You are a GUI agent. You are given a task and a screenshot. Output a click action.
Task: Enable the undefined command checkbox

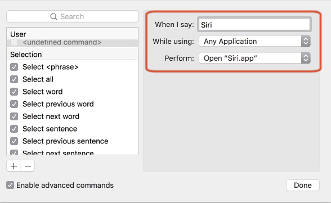coord(14,43)
